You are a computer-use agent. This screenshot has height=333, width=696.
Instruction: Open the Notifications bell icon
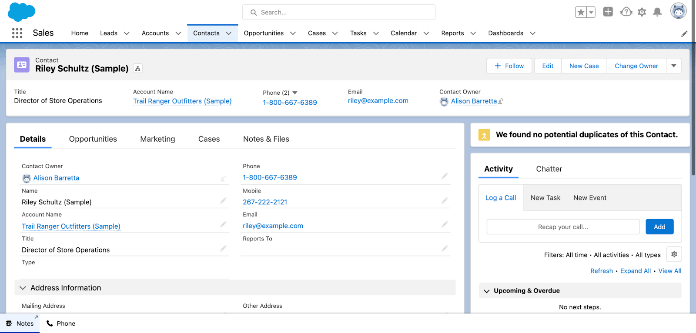pyautogui.click(x=658, y=12)
